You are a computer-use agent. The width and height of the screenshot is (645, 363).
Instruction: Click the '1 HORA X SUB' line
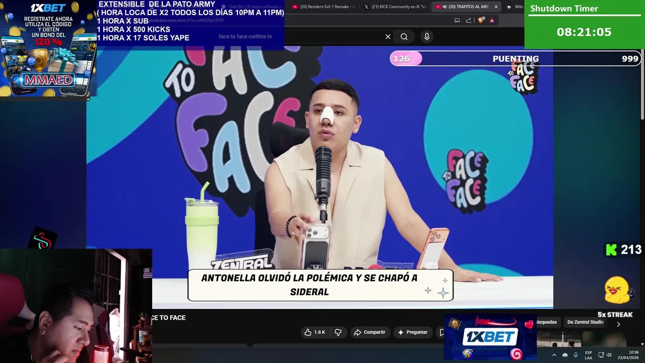click(x=122, y=21)
